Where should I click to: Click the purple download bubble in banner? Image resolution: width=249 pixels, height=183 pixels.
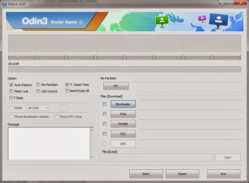[x=202, y=18]
